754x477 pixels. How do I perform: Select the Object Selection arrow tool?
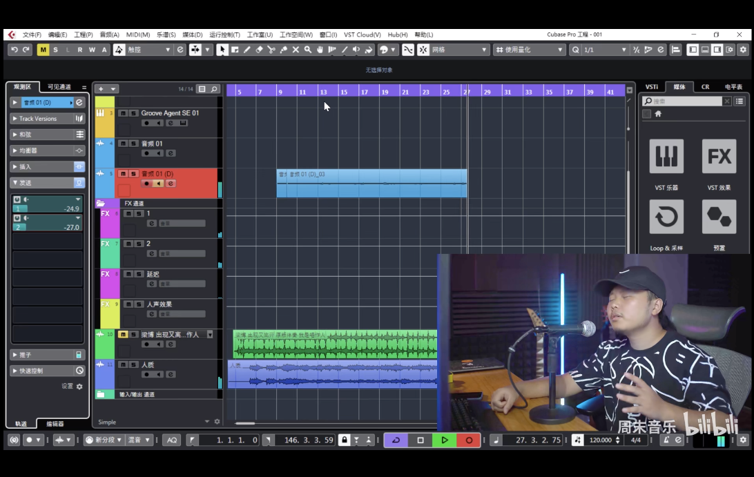[x=222, y=50]
